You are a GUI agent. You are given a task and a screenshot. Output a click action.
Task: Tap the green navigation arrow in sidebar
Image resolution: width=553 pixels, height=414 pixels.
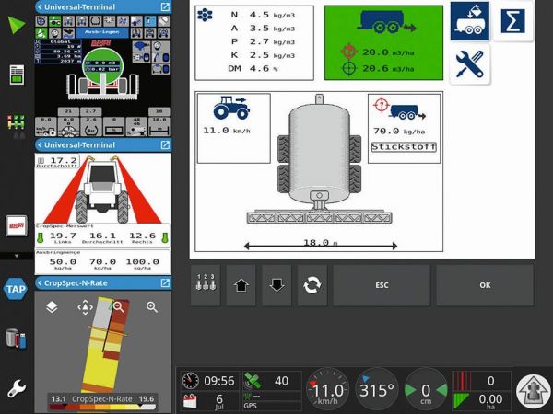tap(17, 25)
